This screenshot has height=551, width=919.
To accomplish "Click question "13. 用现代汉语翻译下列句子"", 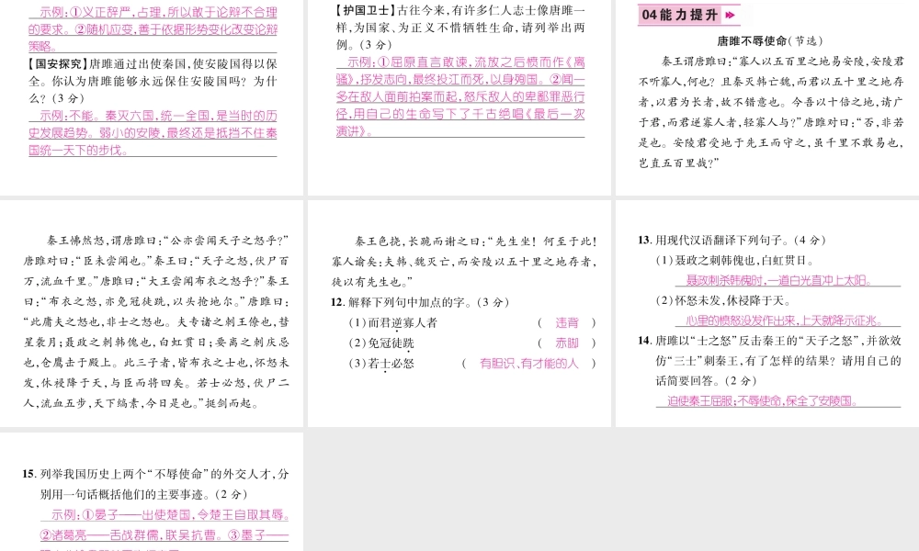I will 732,240.
